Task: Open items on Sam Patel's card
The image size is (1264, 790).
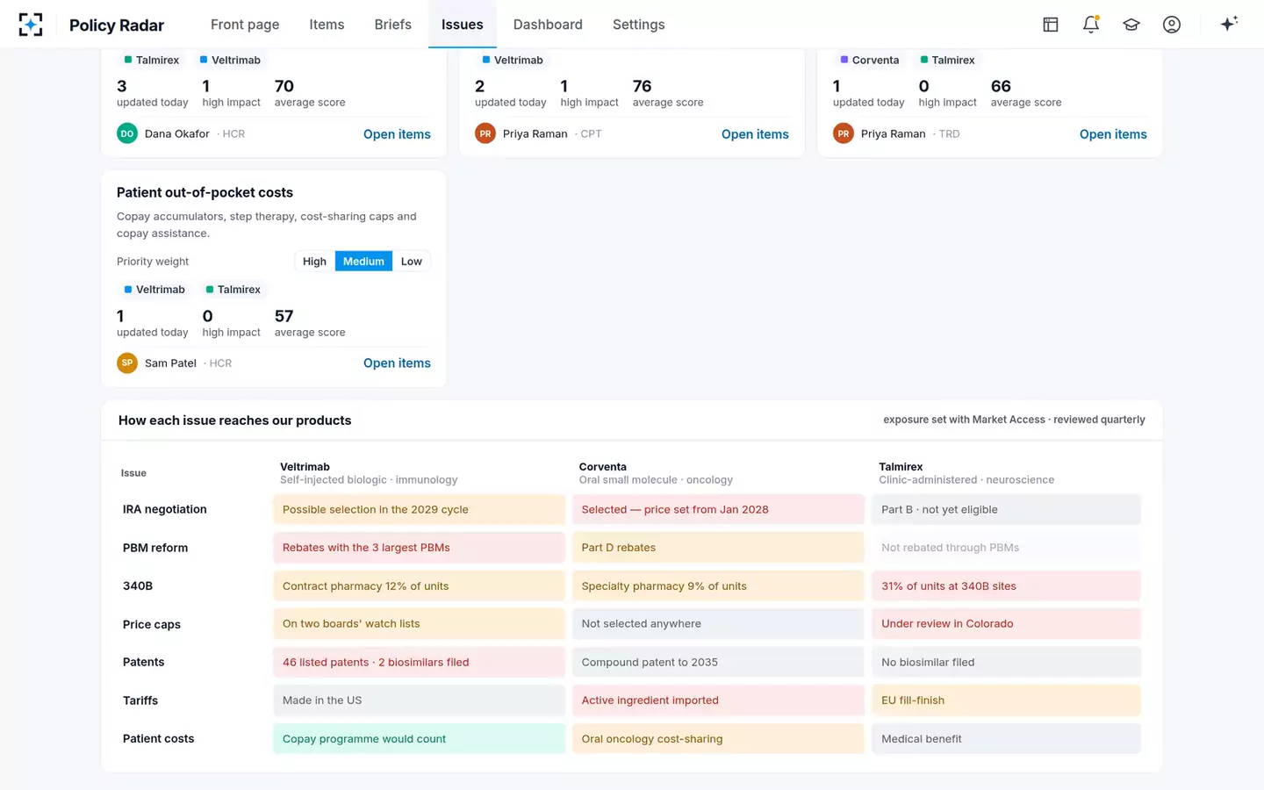Action: pos(397,363)
